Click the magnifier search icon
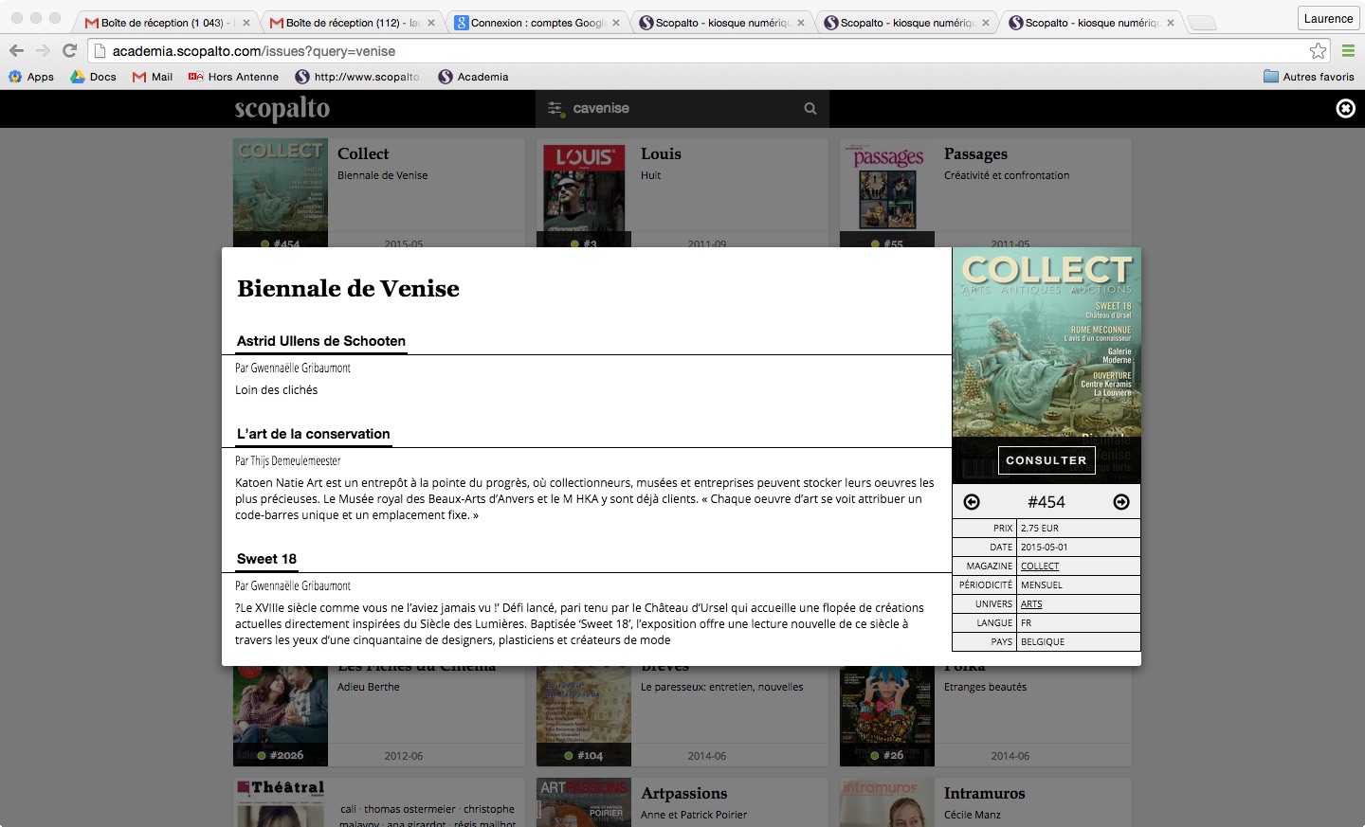 click(x=810, y=109)
